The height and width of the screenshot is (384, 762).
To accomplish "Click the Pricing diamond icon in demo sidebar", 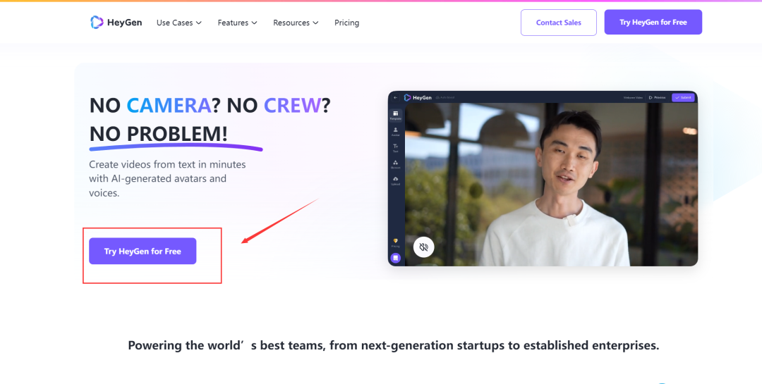I will pos(396,243).
